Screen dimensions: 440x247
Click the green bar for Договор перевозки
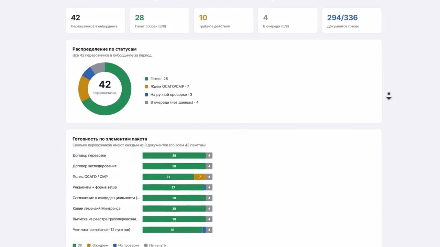[x=174, y=156]
